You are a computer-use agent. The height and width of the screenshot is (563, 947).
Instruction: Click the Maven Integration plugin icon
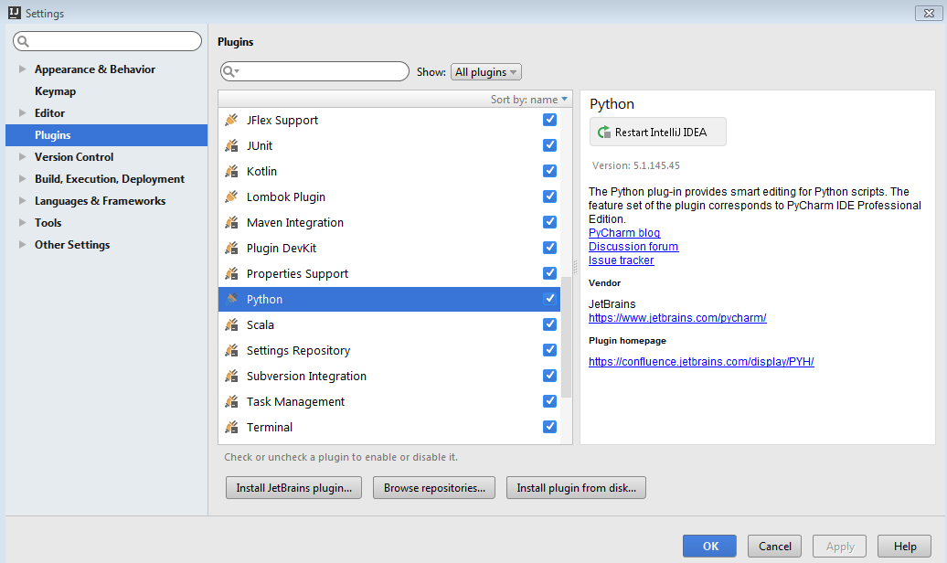coord(231,222)
